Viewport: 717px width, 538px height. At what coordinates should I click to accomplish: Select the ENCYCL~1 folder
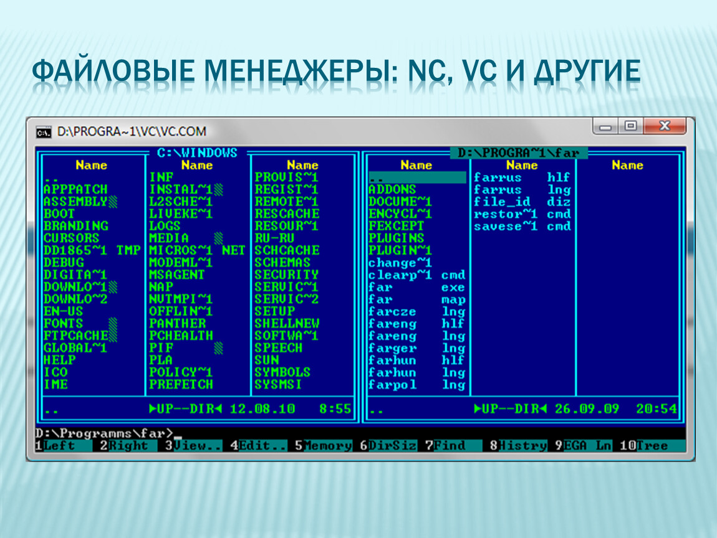(400, 214)
